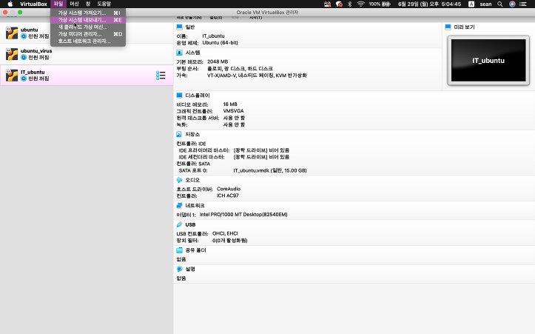Image resolution: width=535 pixels, height=334 pixels.
Task: Click the 일반 section icon
Action: click(x=180, y=27)
